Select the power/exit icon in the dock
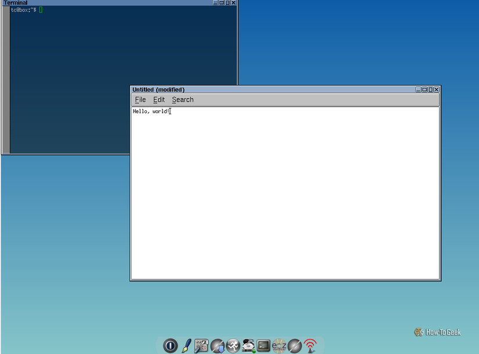The image size is (479, 354). pos(170,346)
